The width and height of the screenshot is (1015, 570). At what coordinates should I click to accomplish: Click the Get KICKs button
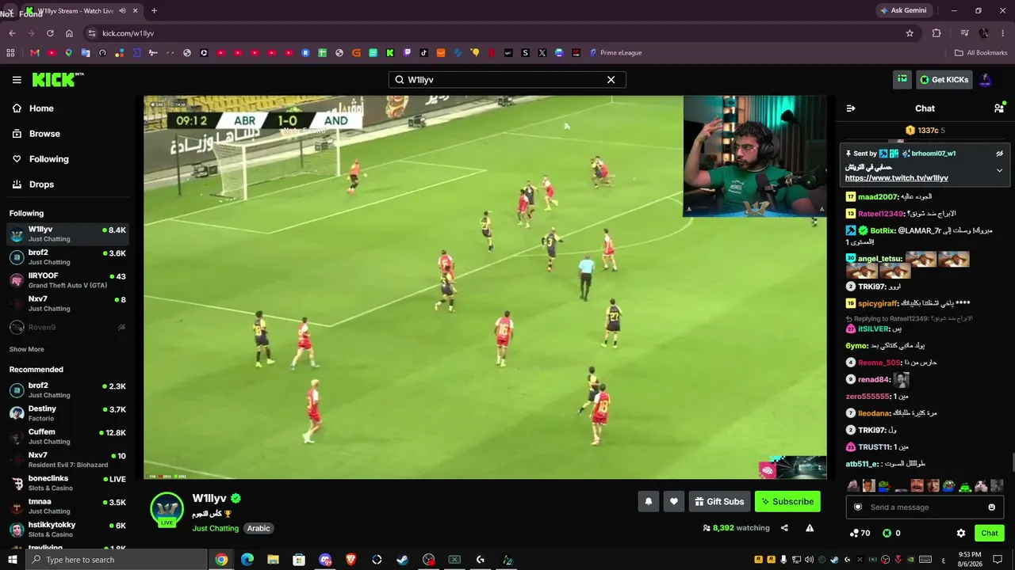(x=944, y=80)
